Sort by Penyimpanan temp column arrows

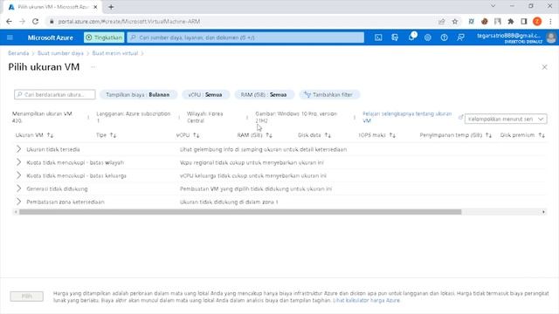pos(488,135)
